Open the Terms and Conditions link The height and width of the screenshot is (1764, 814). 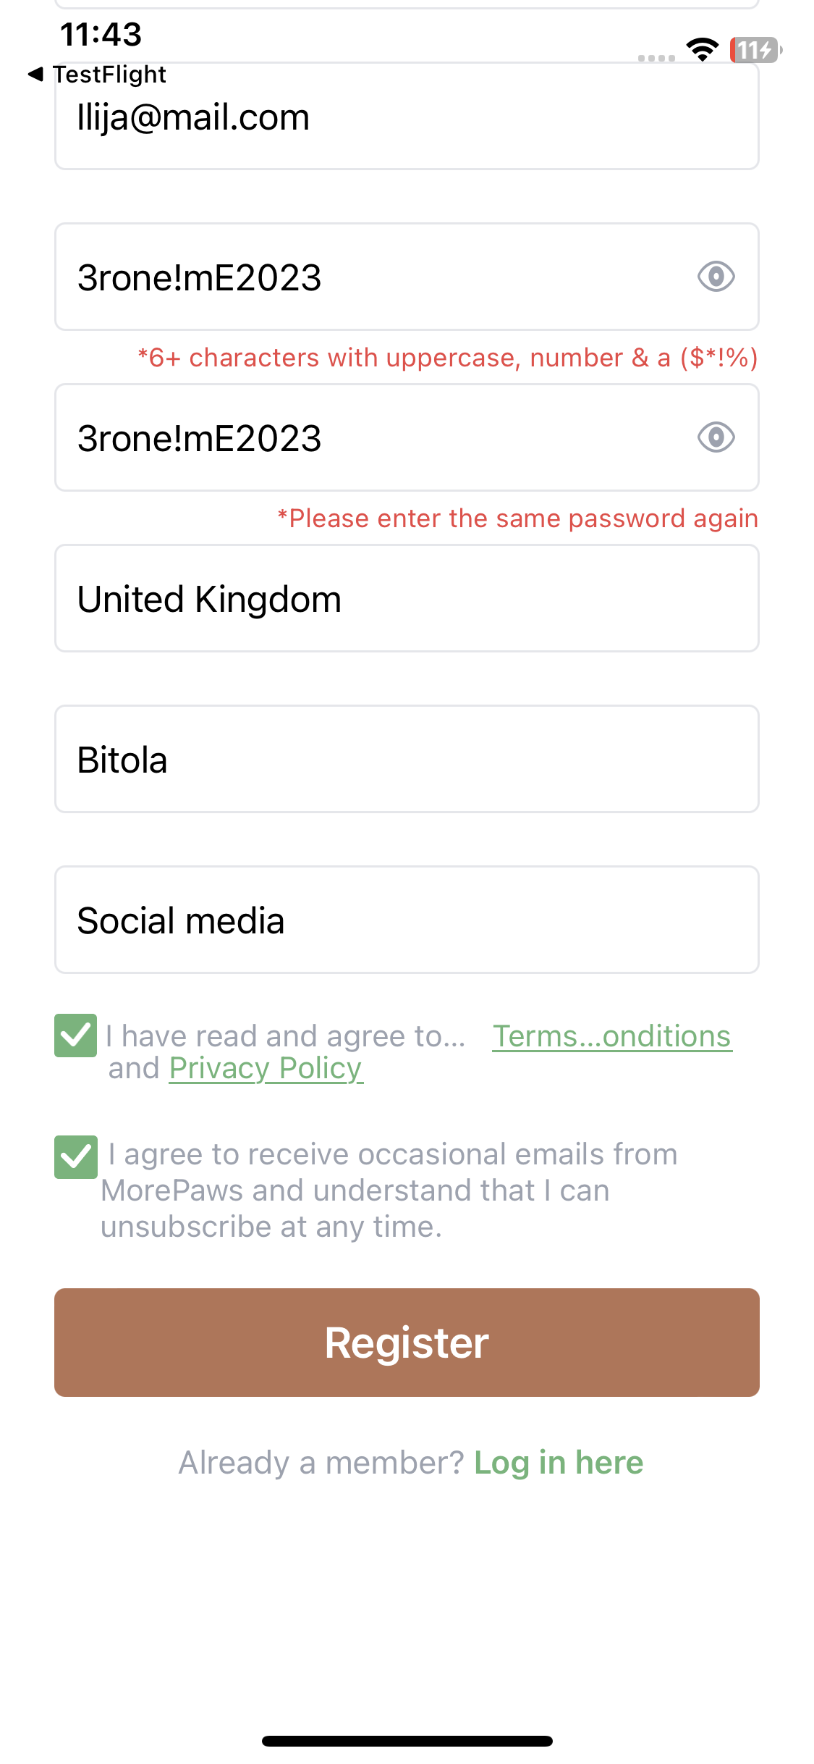611,1036
